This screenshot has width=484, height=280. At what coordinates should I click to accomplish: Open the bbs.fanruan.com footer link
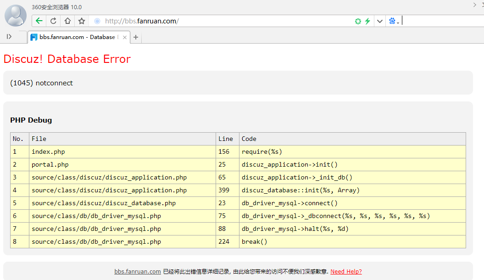click(137, 272)
